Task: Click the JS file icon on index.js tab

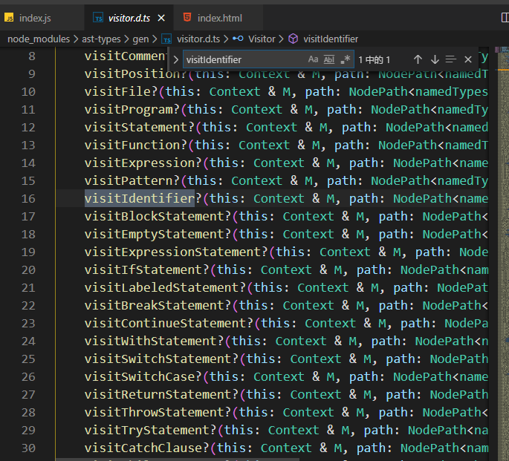Action: (x=9, y=18)
